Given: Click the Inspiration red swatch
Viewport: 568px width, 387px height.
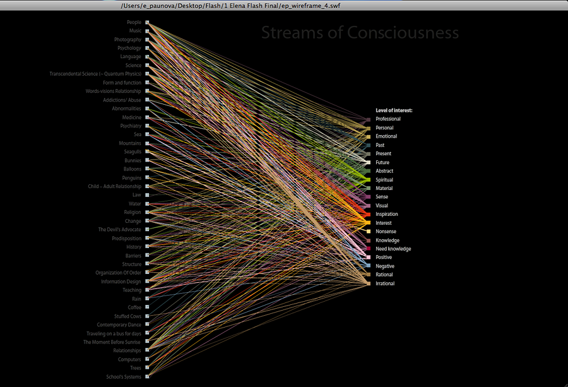Looking at the screenshot, I should click(x=369, y=214).
